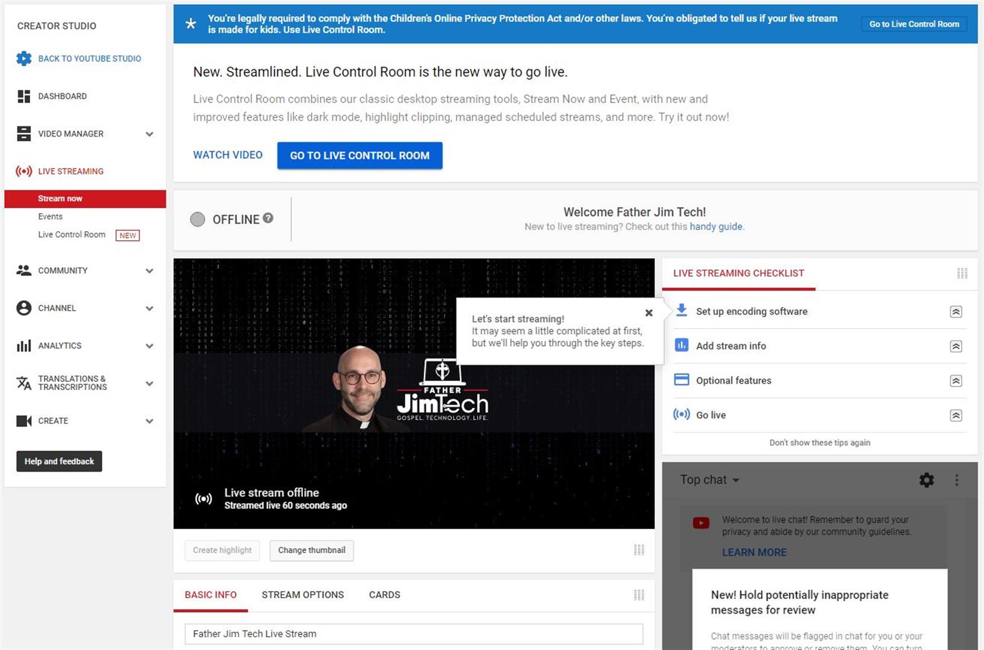Screen dimensions: 984x650
Task: Click the Watch Video link
Action: [228, 155]
